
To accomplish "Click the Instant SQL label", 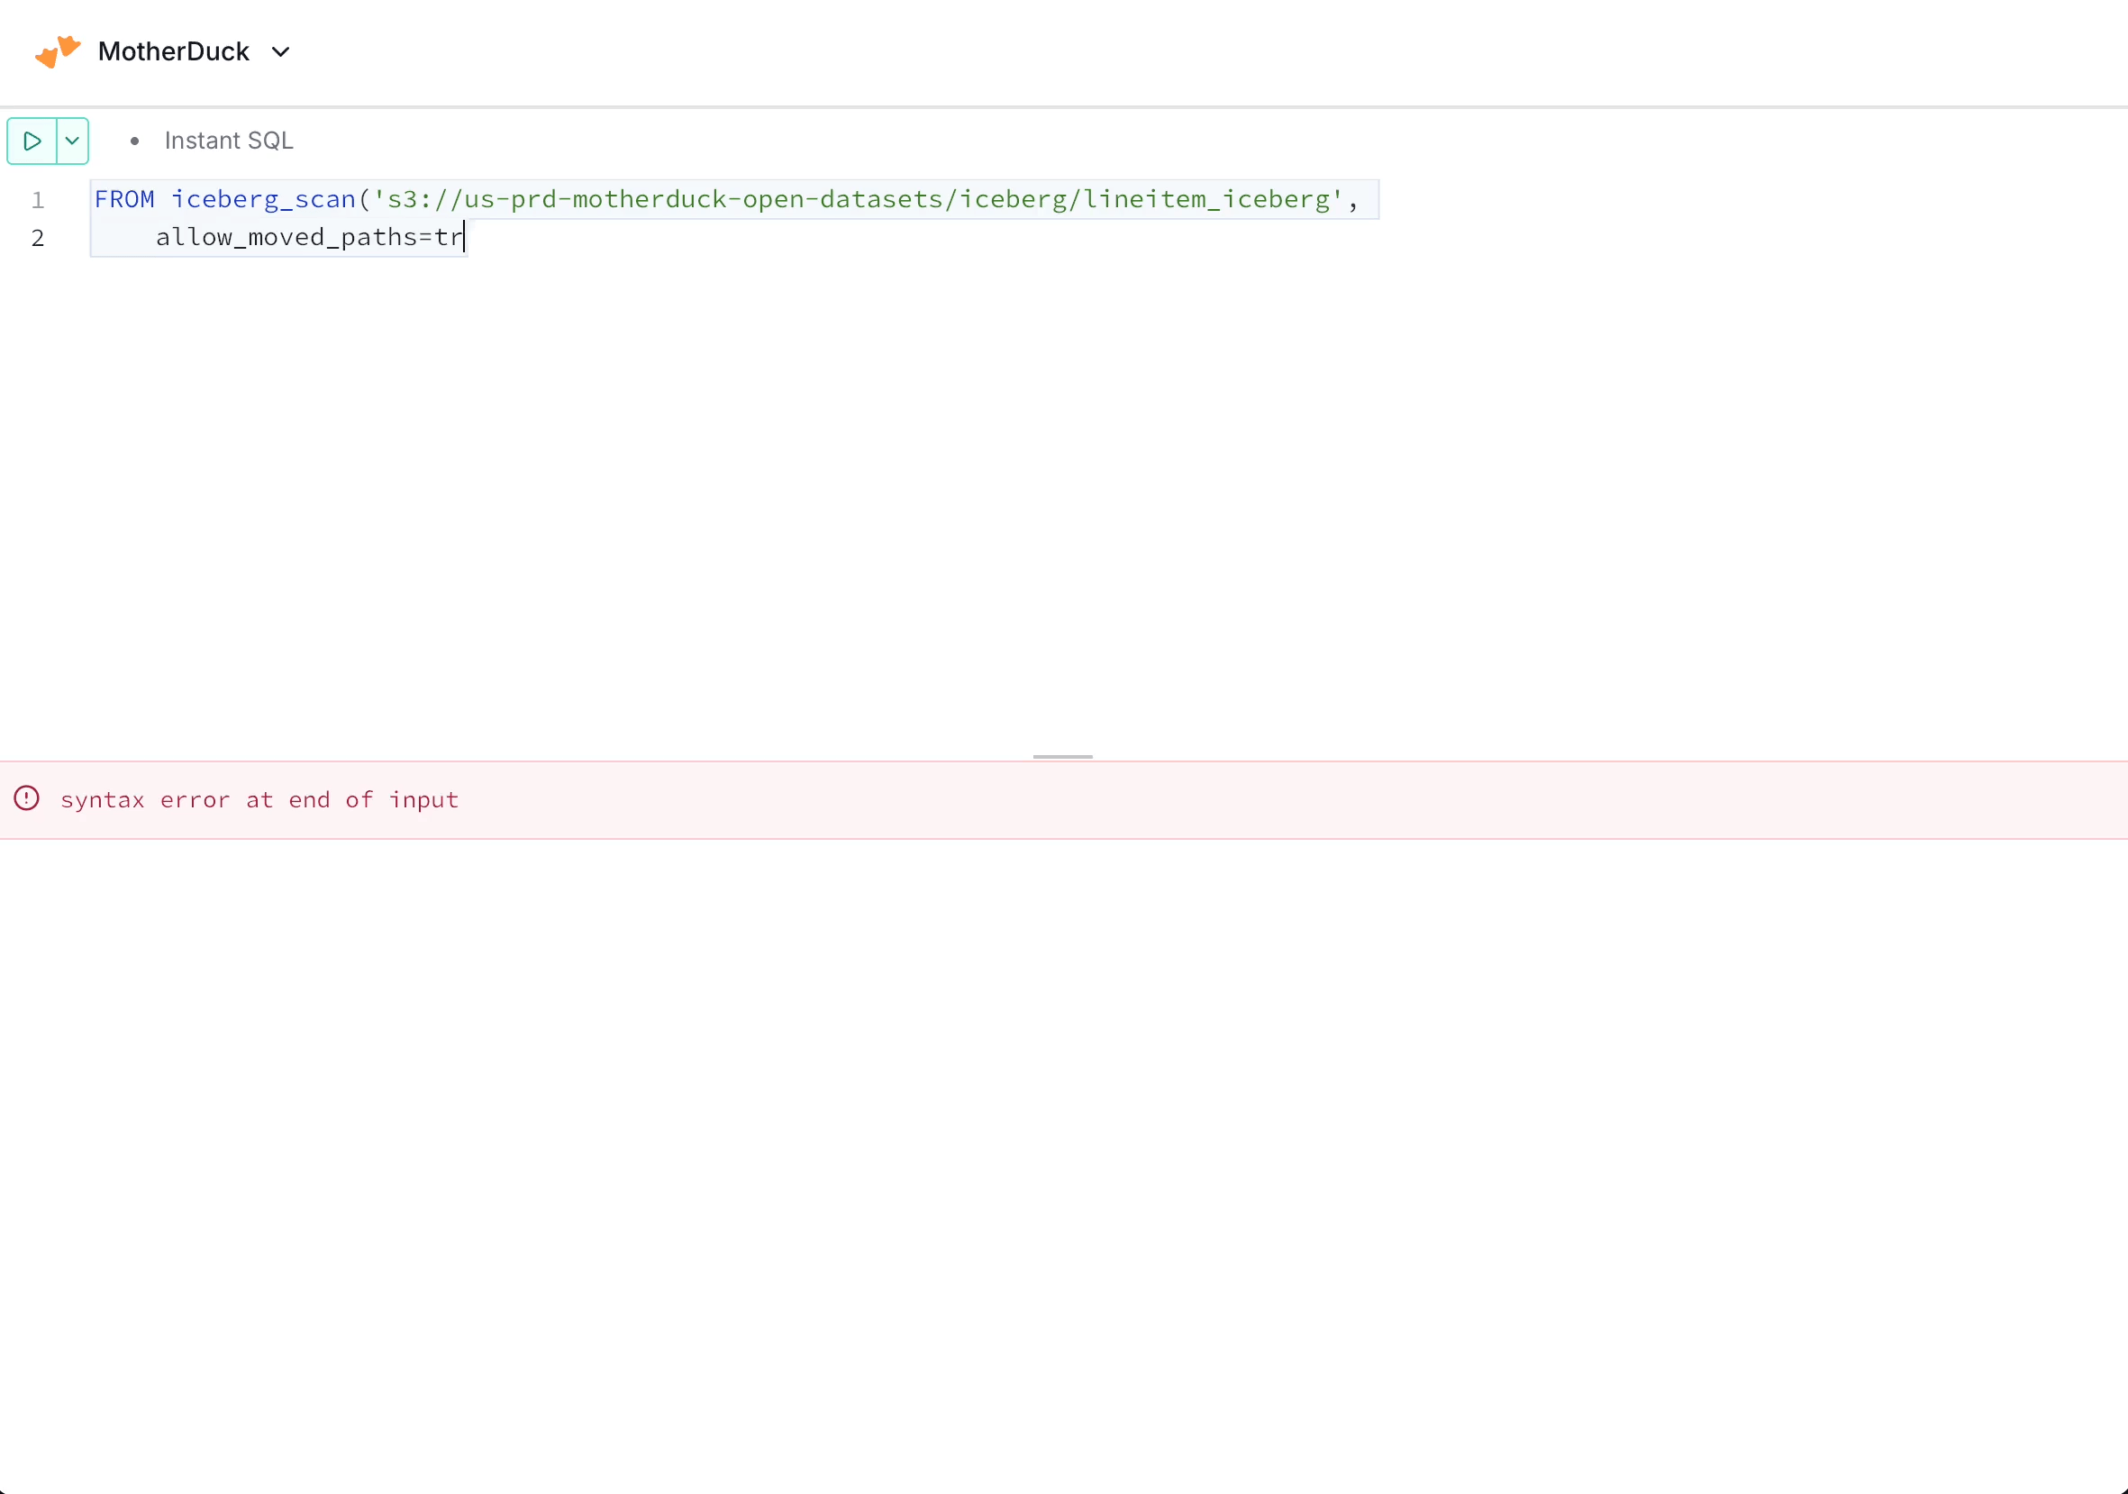I will pos(229,141).
